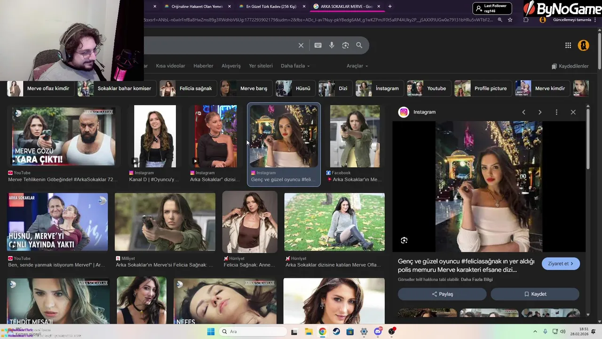Screen dimensions: 602x339
Task: Filter by Sokaklar bahar komiser chip
Action: pos(116,89)
